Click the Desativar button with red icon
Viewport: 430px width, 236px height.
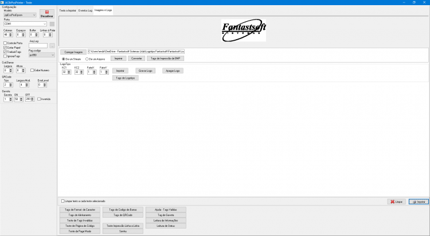pos(47,14)
